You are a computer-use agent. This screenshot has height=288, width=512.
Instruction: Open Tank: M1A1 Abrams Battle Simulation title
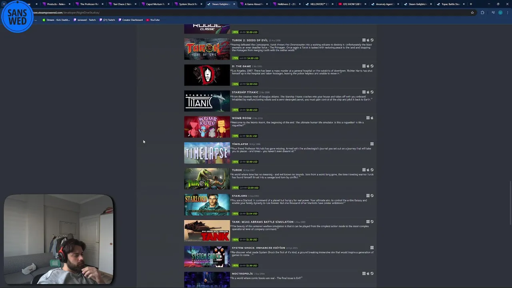(x=263, y=222)
